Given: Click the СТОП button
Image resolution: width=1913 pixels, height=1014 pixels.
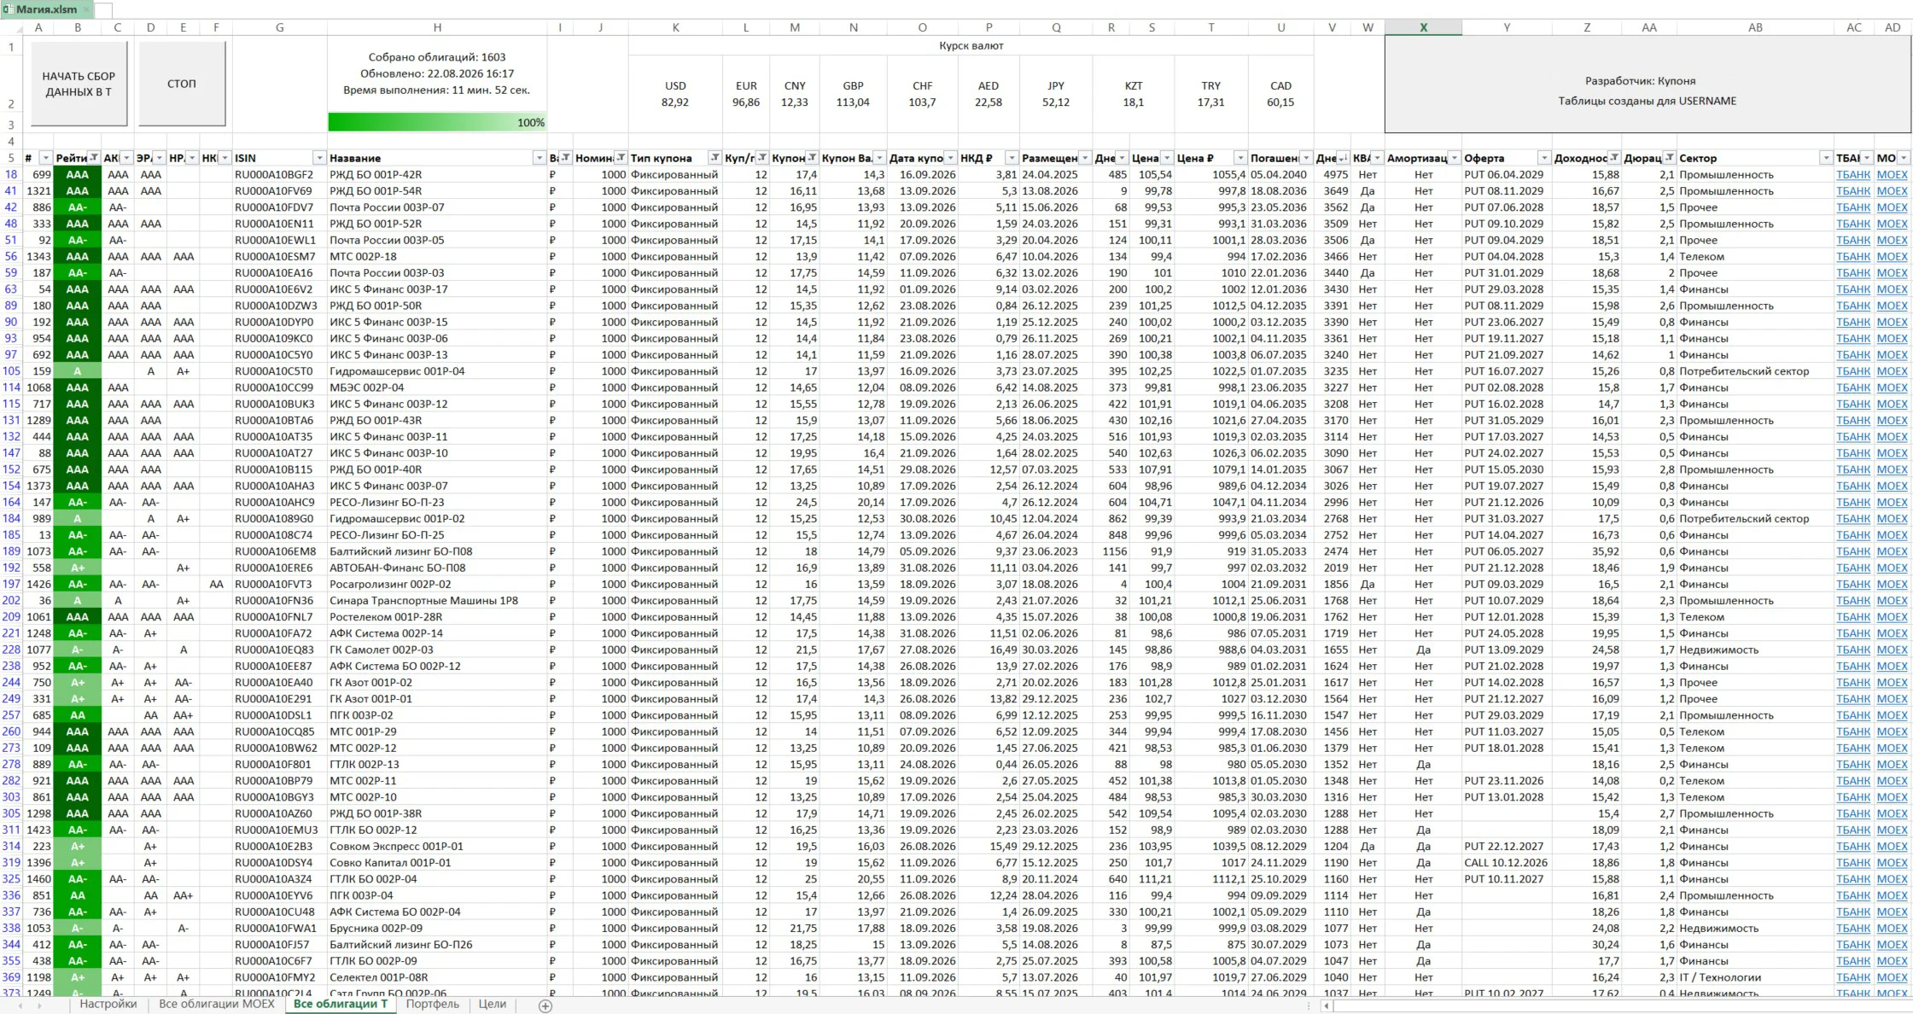Looking at the screenshot, I should coord(182,84).
